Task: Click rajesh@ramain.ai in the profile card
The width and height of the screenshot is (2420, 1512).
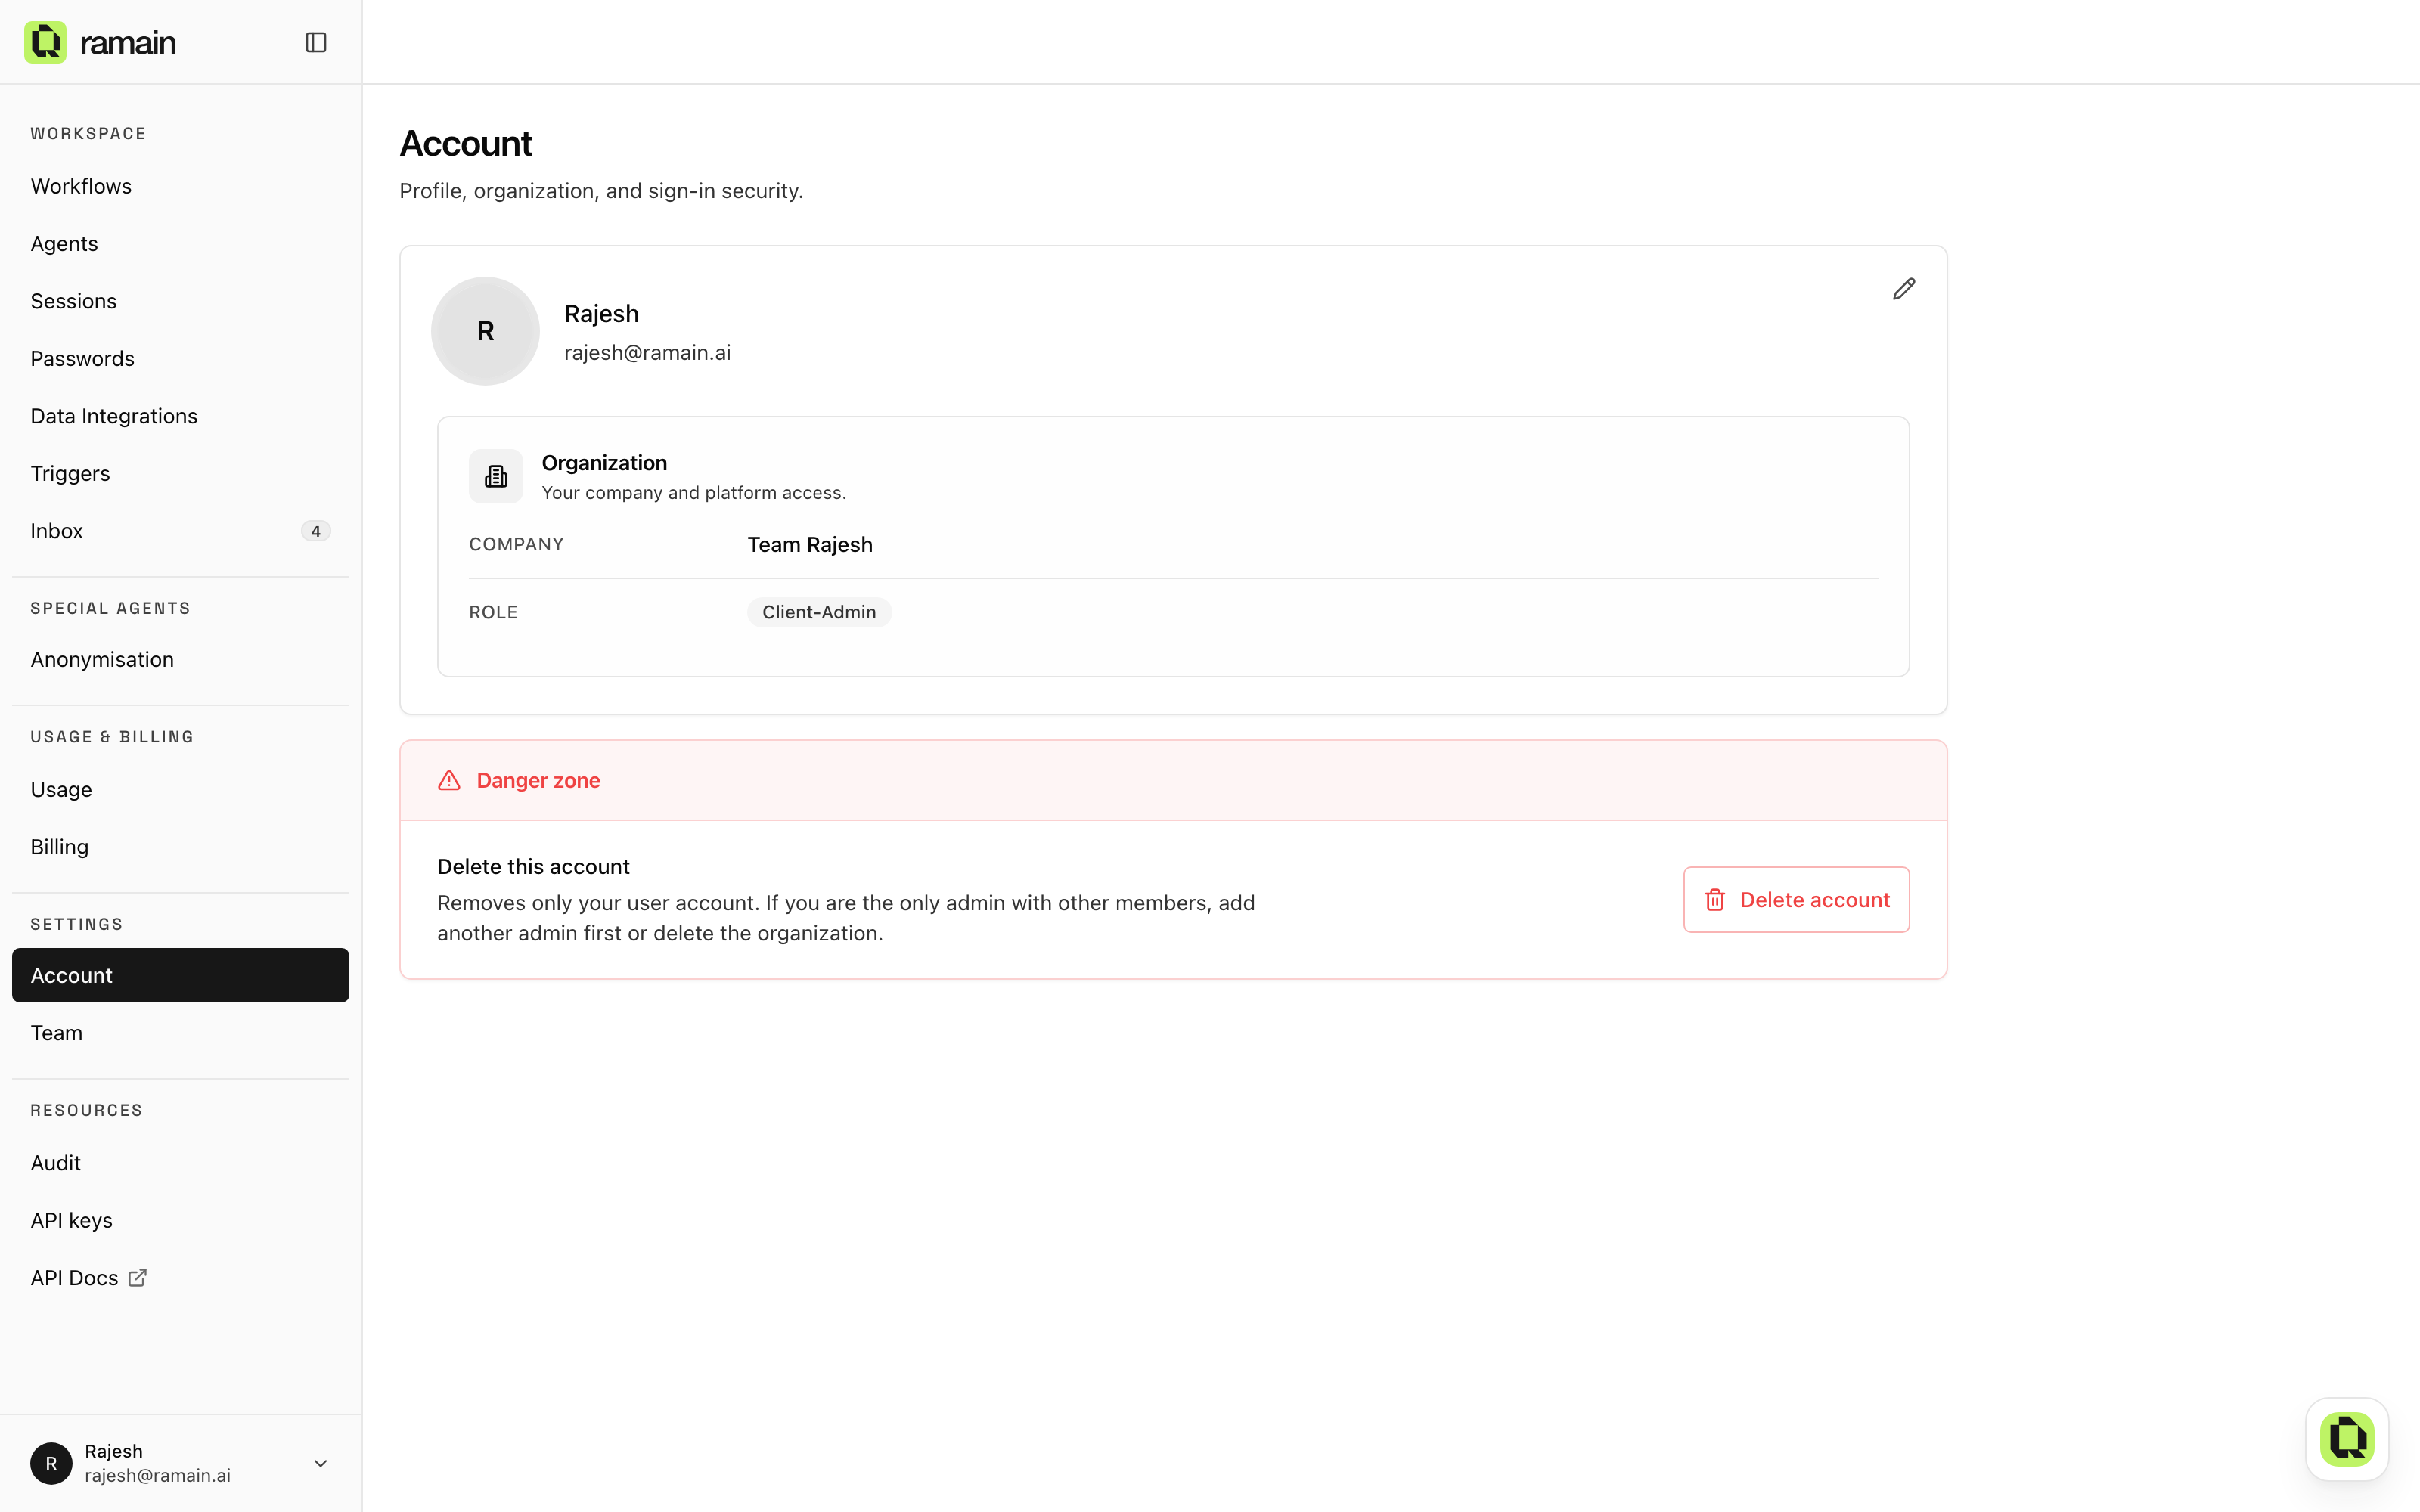Action: coord(647,353)
